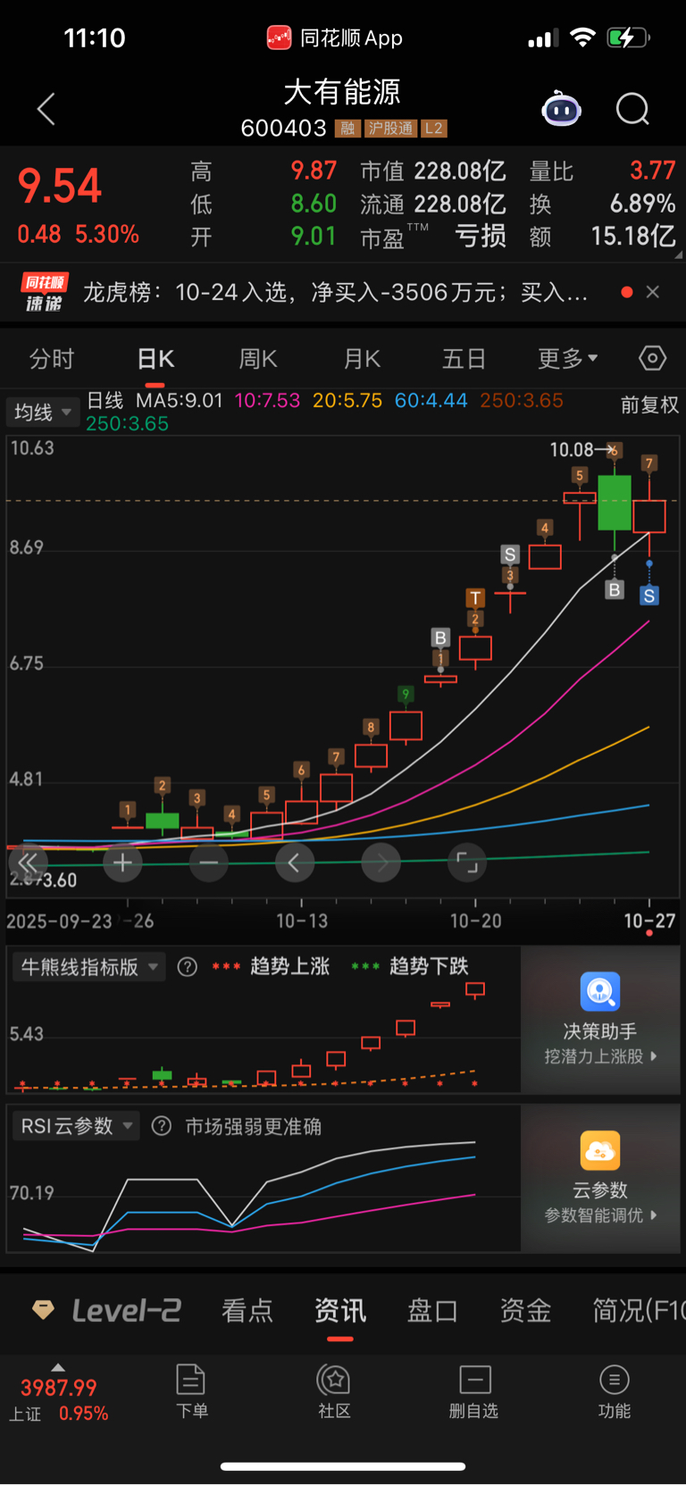Tap the double-left collapse chart control
The height and width of the screenshot is (1485, 686).
coord(29,863)
